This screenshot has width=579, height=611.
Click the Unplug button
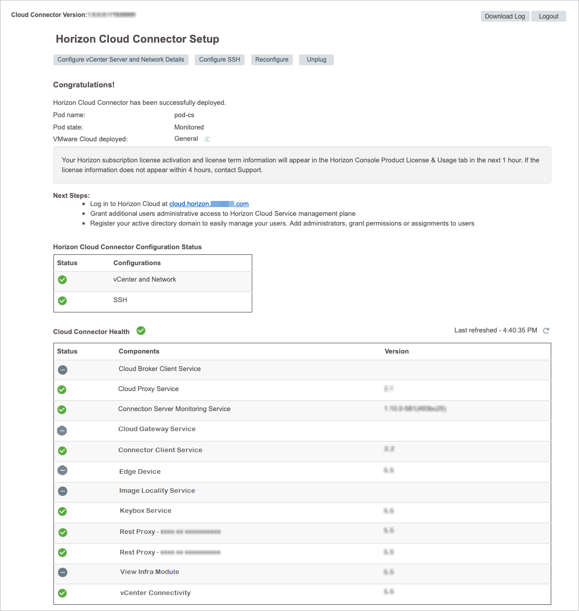click(x=316, y=60)
